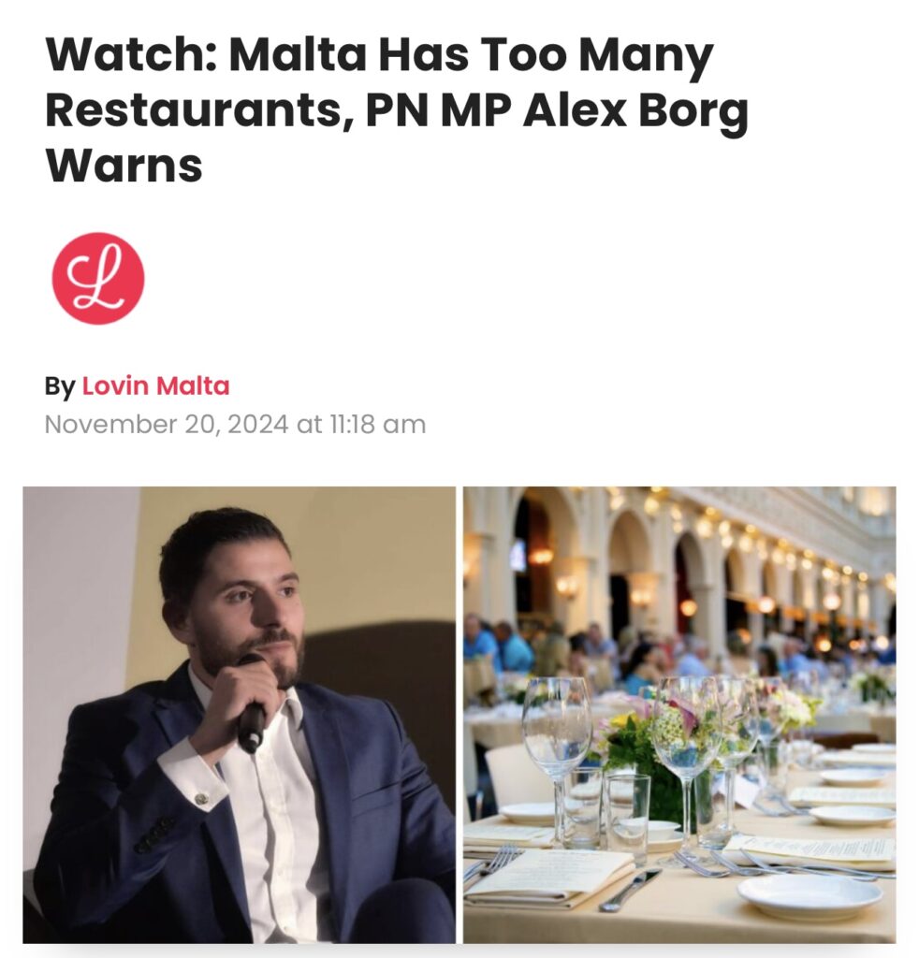Image resolution: width=919 pixels, height=958 pixels.
Task: Click the article headline about Malta restaurants
Action: coord(397,110)
